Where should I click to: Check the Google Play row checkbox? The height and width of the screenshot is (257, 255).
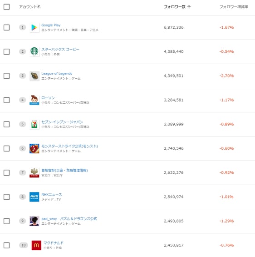6,27
